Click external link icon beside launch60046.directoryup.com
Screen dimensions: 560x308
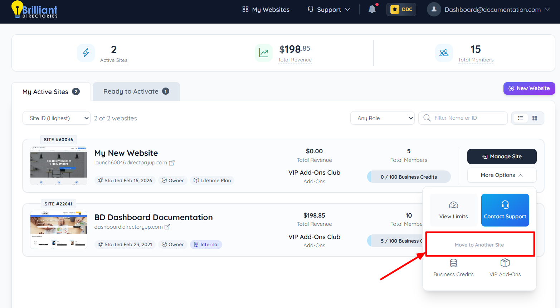point(172,163)
